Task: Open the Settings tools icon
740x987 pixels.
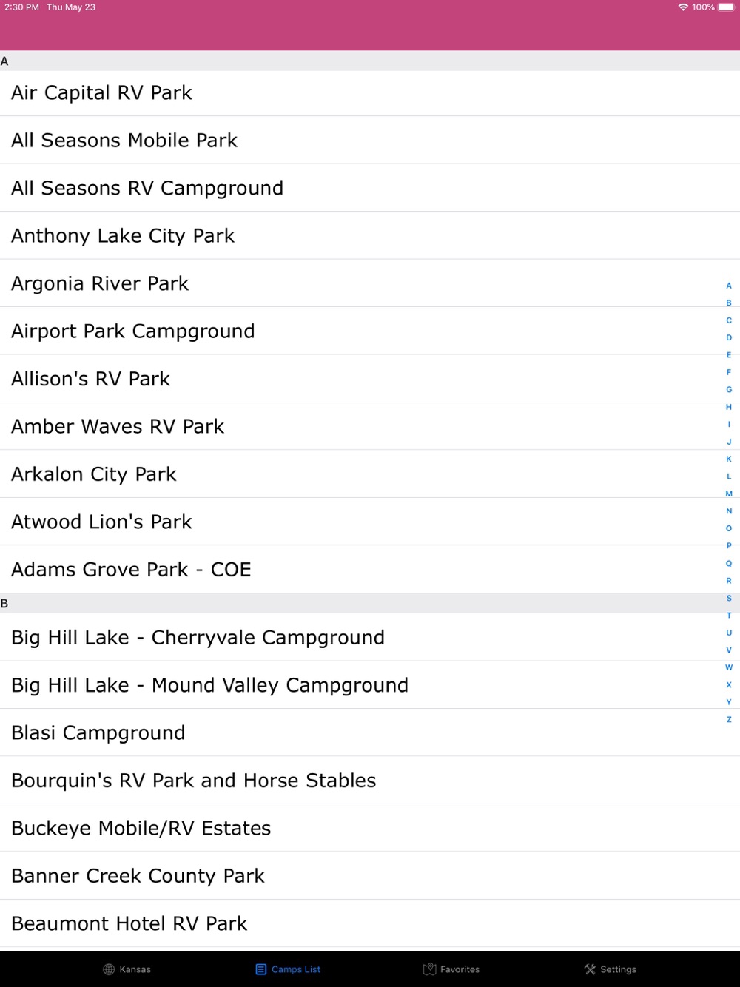Action: pos(590,969)
